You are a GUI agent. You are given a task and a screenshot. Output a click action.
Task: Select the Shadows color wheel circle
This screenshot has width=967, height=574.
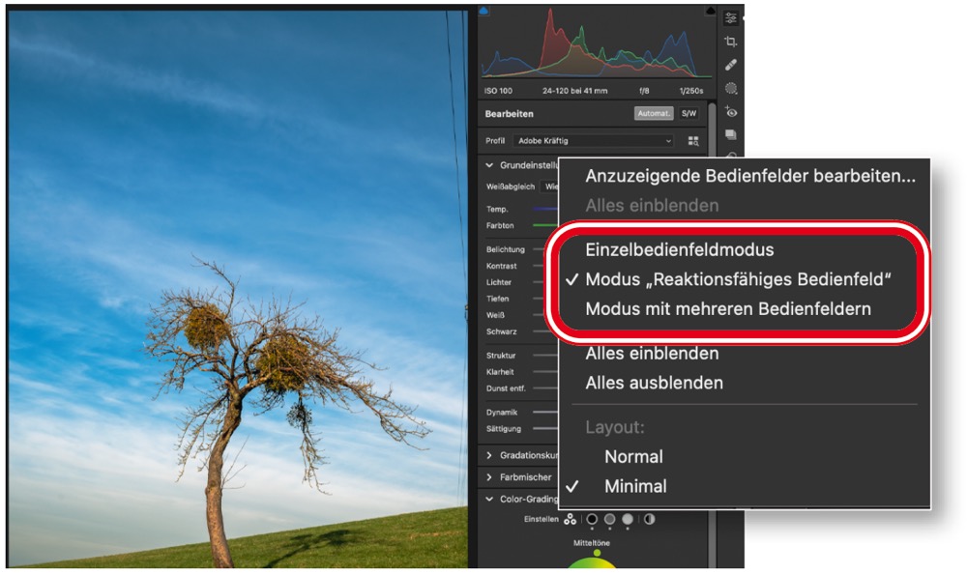(x=592, y=519)
